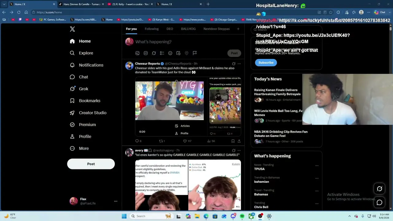The width and height of the screenshot is (393, 221).
Task: Tag location on the post
Action: [x=186, y=53]
